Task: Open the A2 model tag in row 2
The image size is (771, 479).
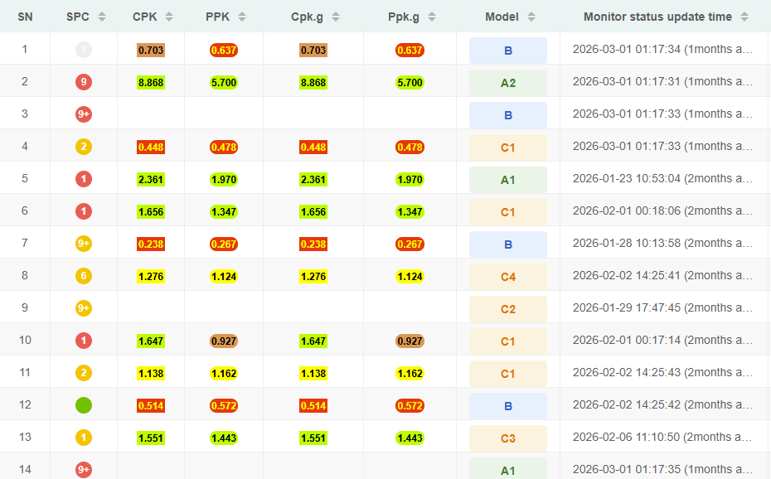Action: coord(507,83)
